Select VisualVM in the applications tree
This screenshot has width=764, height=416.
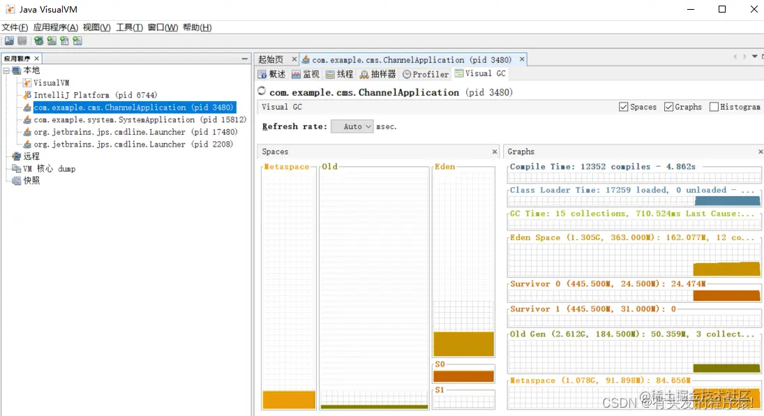(x=51, y=83)
